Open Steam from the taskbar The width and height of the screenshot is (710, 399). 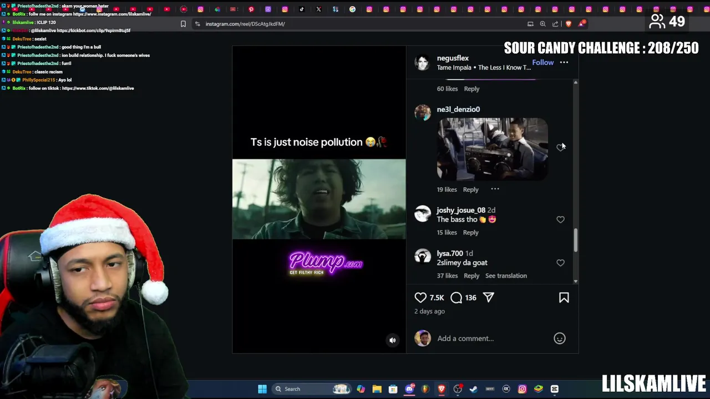473,389
